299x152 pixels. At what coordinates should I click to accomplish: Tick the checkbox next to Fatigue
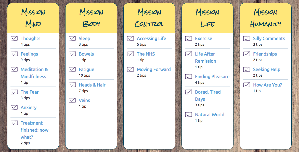[72, 69]
